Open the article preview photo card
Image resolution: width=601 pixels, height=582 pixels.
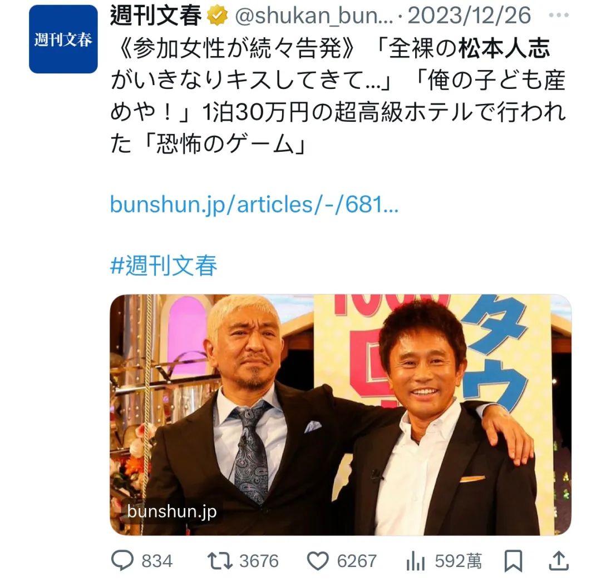(341, 415)
